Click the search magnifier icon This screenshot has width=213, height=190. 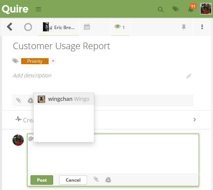coord(161,9)
